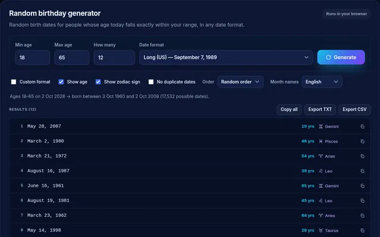The image size is (380, 237).
Task: Click the Leo symbol on August 19, 1981 row
Action: (x=321, y=201)
